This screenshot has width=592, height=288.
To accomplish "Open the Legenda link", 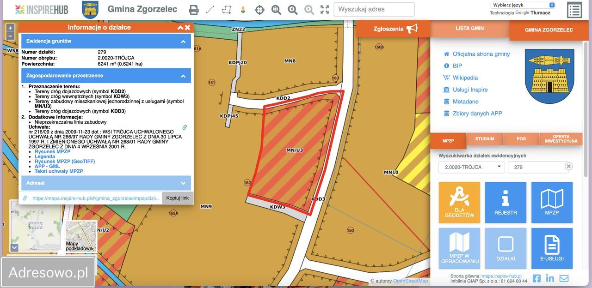I will pos(44,157).
